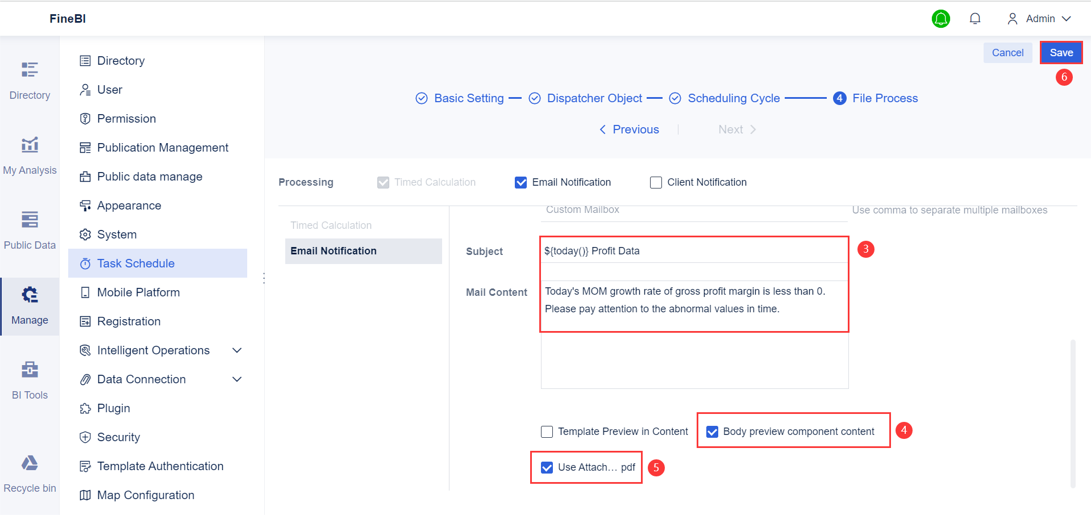Open BI Tools in left rail
1091x515 pixels.
tap(30, 380)
